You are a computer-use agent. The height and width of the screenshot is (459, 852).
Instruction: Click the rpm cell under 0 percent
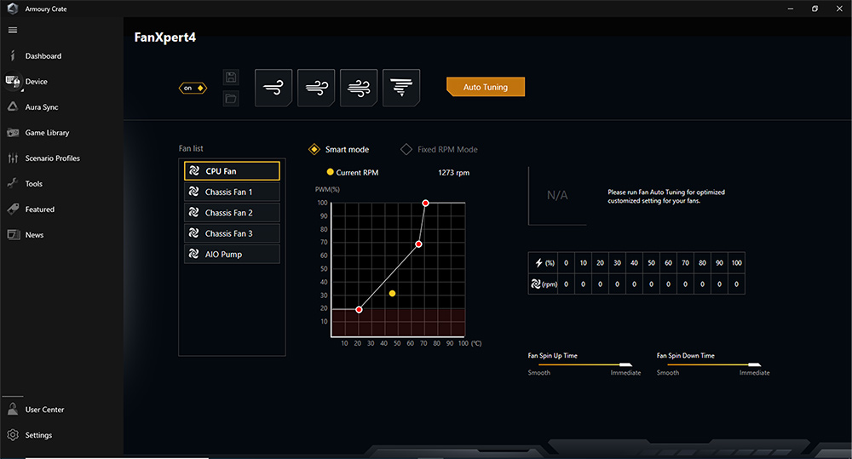point(566,284)
